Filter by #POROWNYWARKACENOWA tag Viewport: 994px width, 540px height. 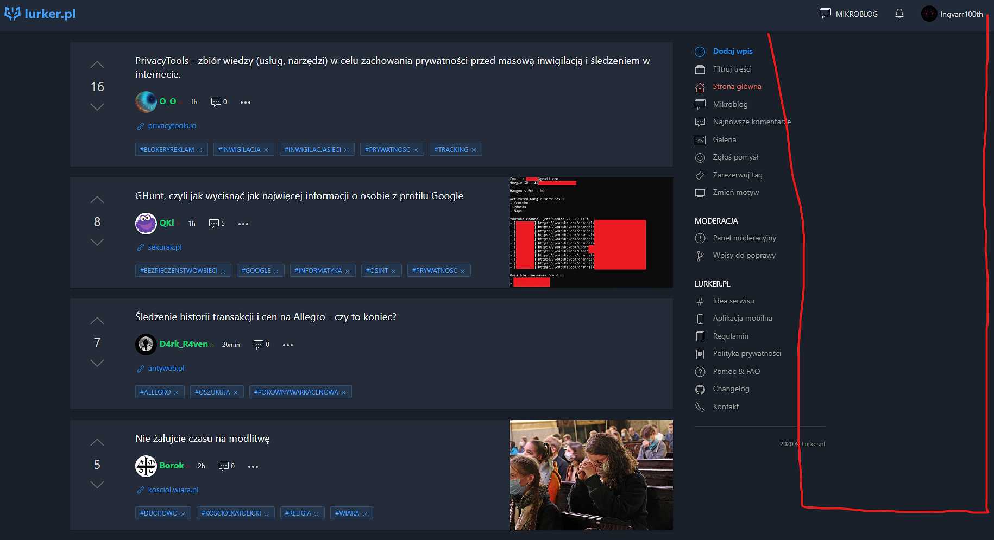(x=296, y=392)
